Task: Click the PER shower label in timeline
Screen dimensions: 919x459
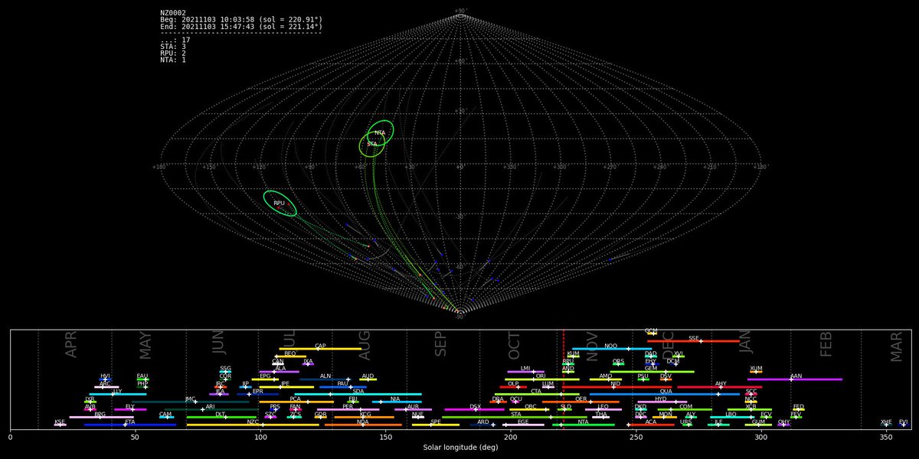Action: point(348,406)
